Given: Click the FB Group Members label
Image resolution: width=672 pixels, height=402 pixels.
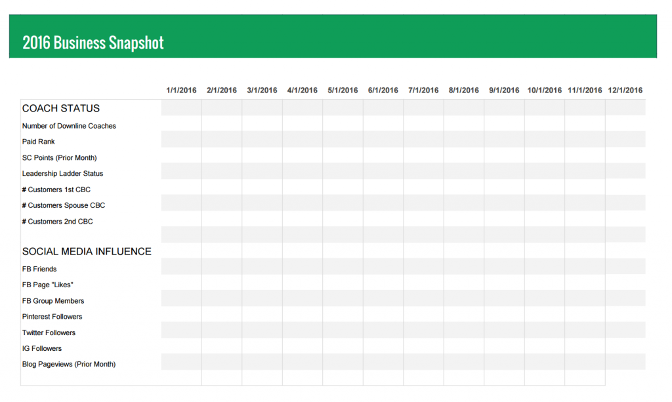Looking at the screenshot, I should point(53,301).
